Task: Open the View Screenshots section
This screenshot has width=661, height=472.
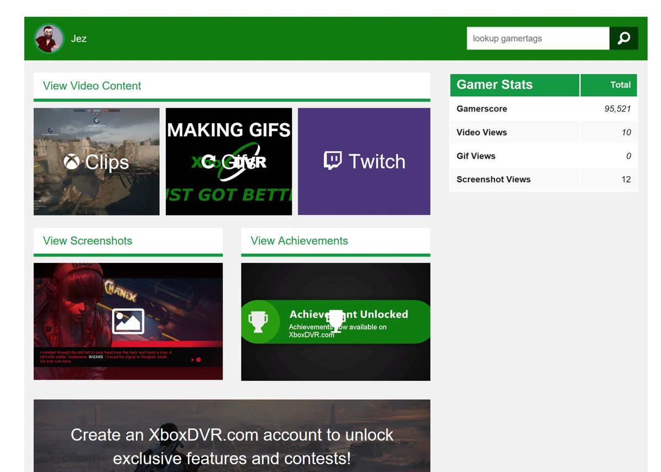Action: pyautogui.click(x=87, y=241)
